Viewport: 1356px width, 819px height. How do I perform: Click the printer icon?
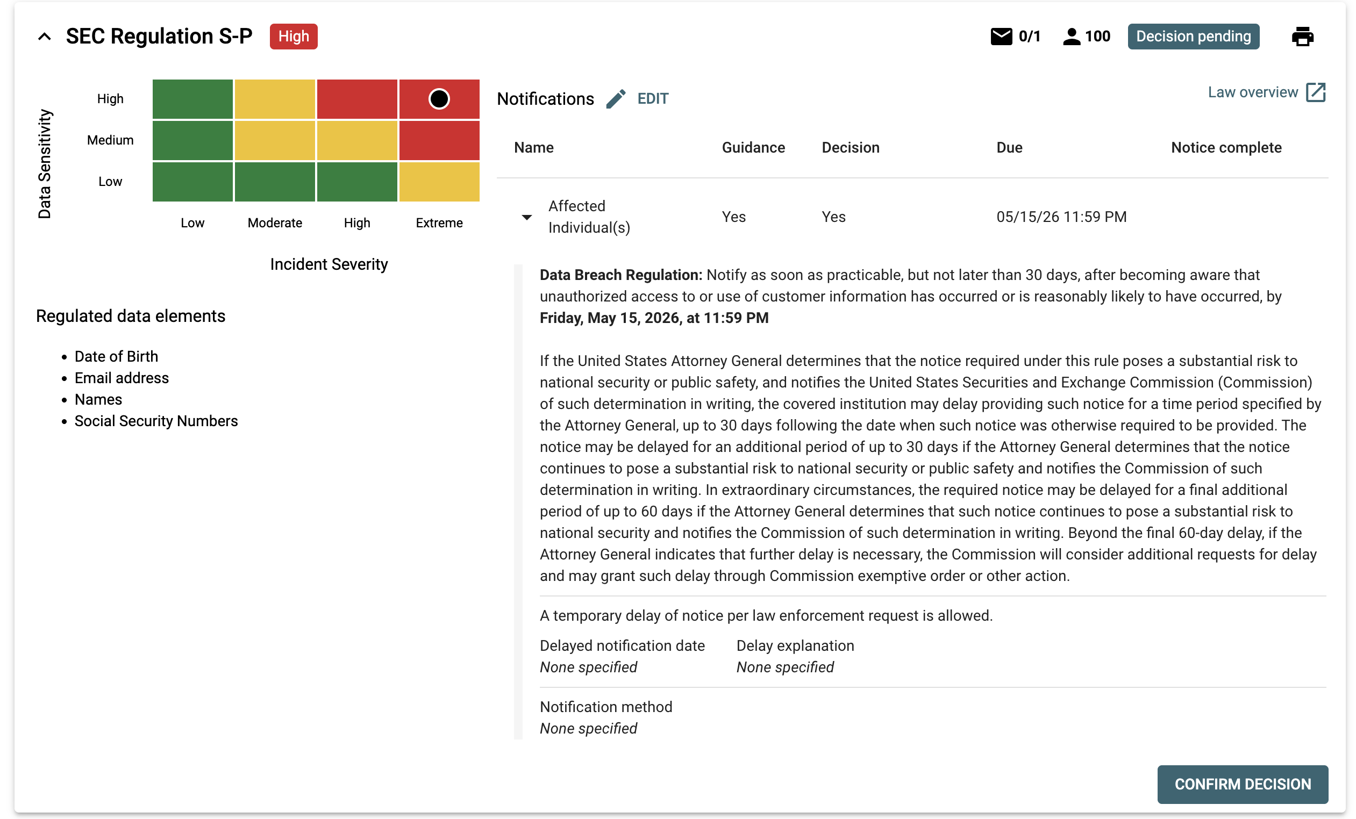[x=1302, y=37]
